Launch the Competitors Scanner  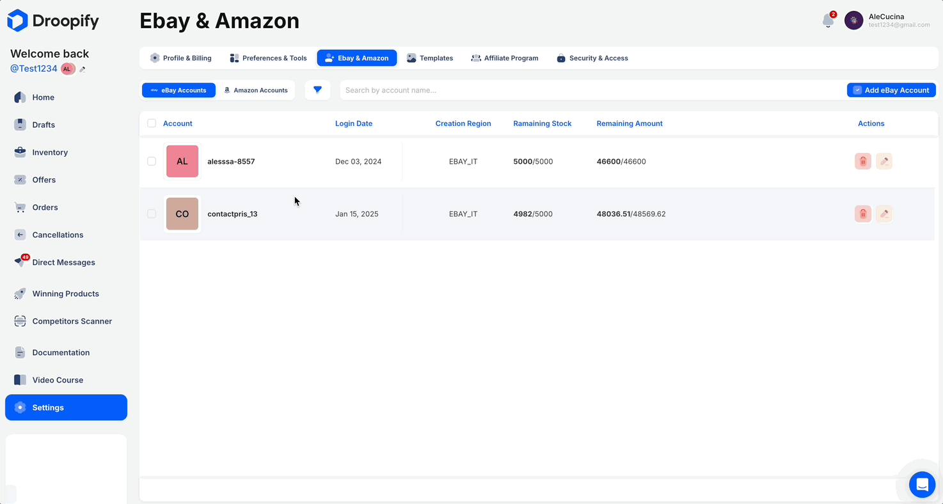coord(66,321)
